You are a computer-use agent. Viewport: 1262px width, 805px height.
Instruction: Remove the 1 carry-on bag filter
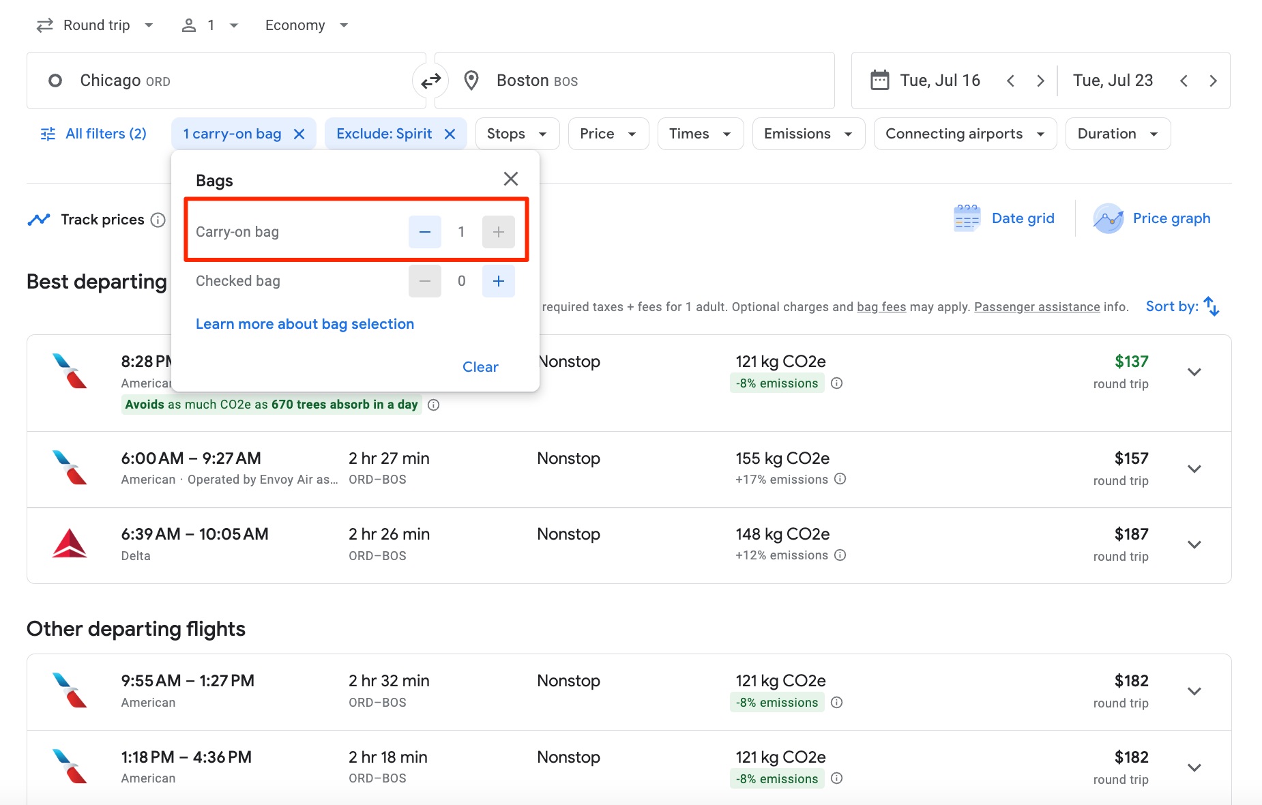pos(299,133)
